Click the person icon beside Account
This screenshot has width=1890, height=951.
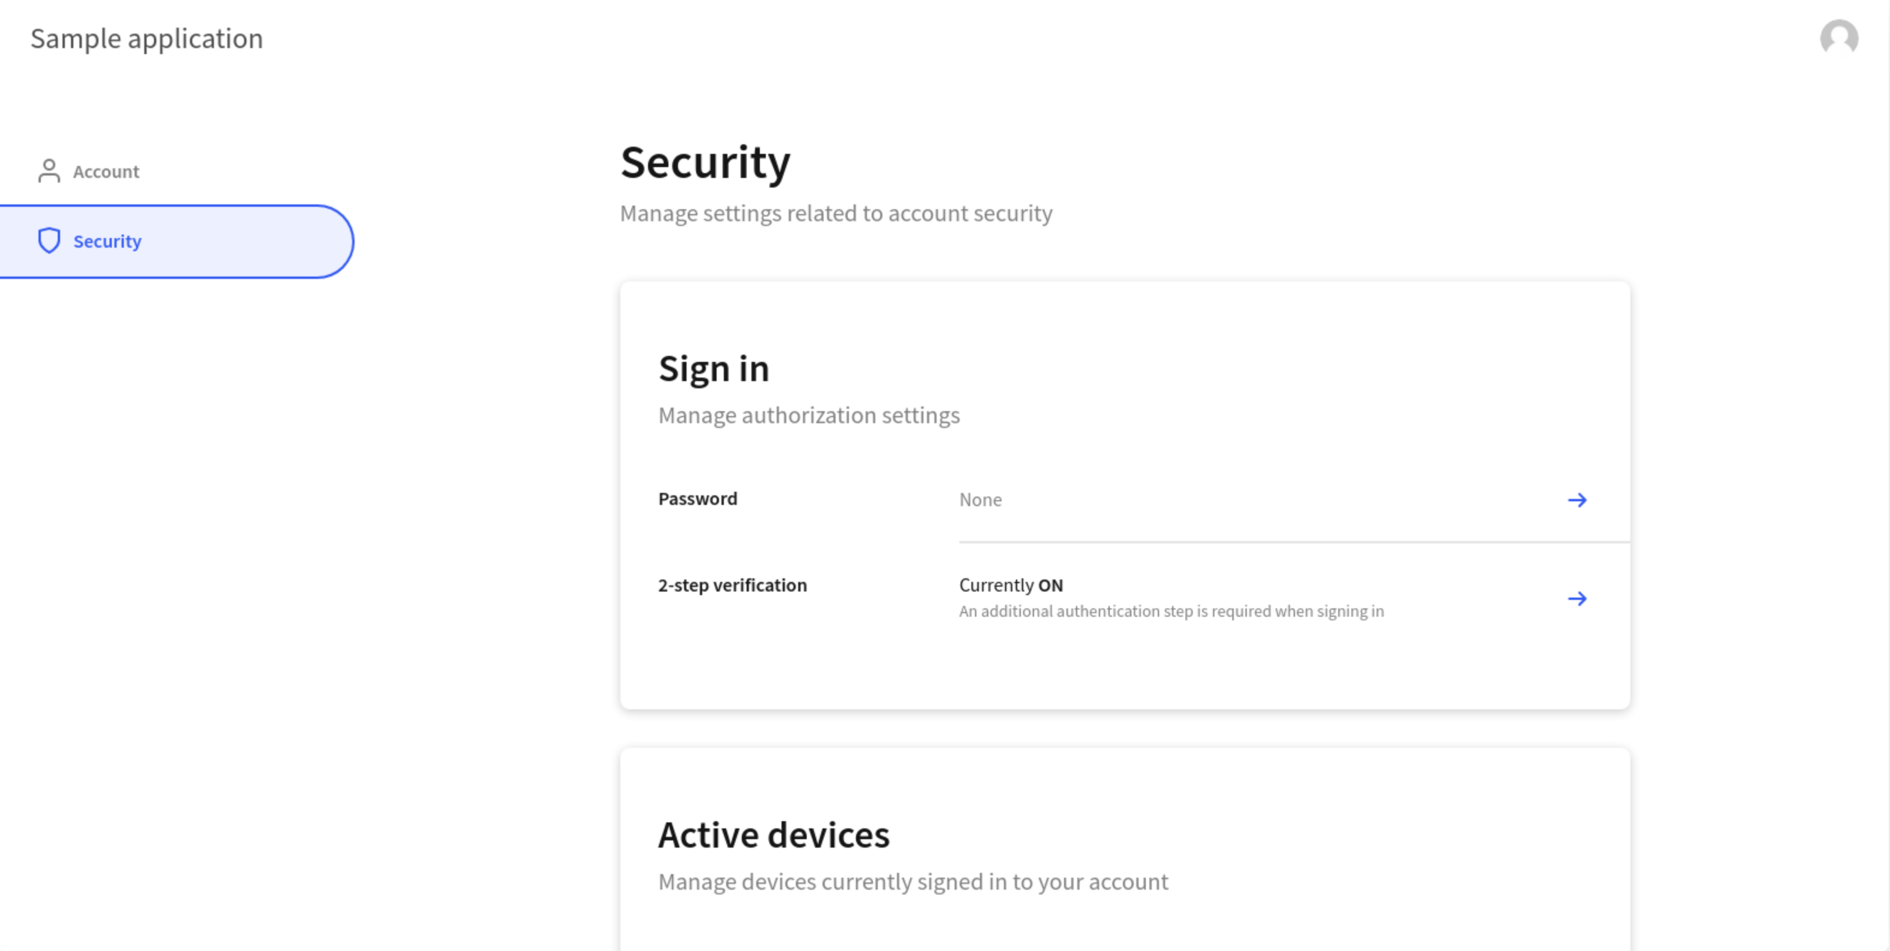click(49, 171)
